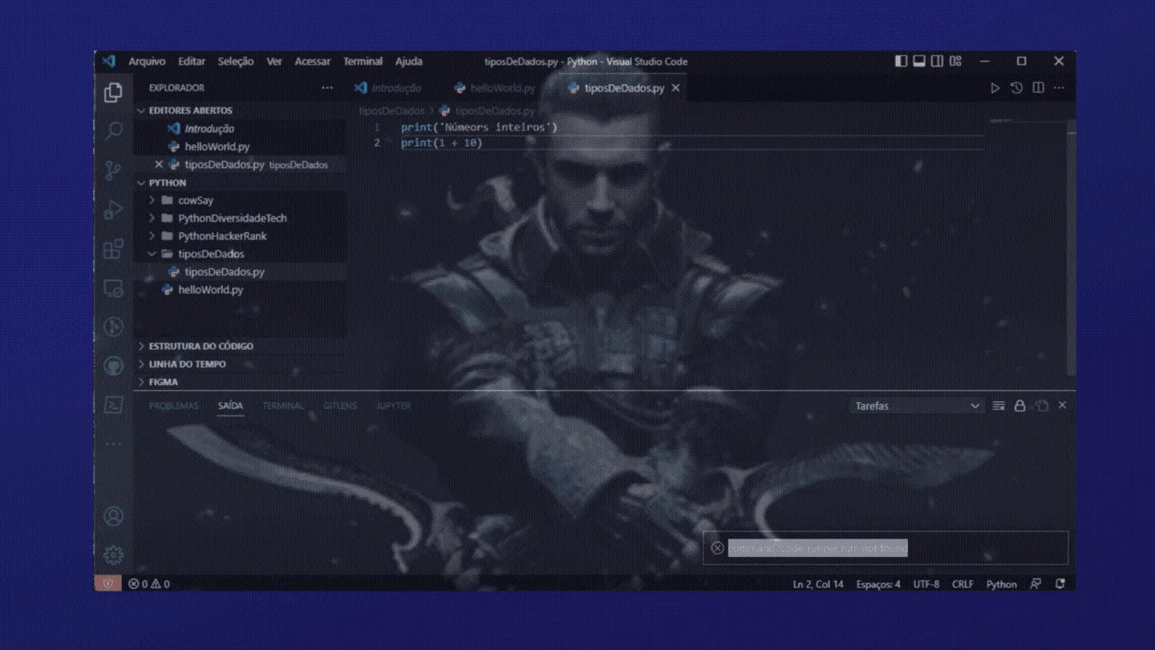Viewport: 1155px width, 650px height.
Task: Open the Tarefas output channel dropdown
Action: pyautogui.click(x=917, y=406)
